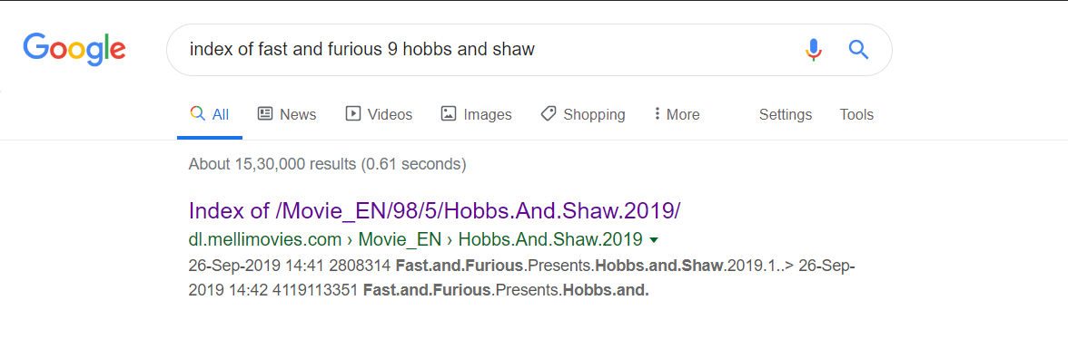Open the Settings dropdown menu

[786, 114]
